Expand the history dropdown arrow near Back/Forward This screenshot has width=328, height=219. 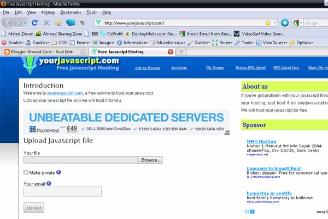25,23
